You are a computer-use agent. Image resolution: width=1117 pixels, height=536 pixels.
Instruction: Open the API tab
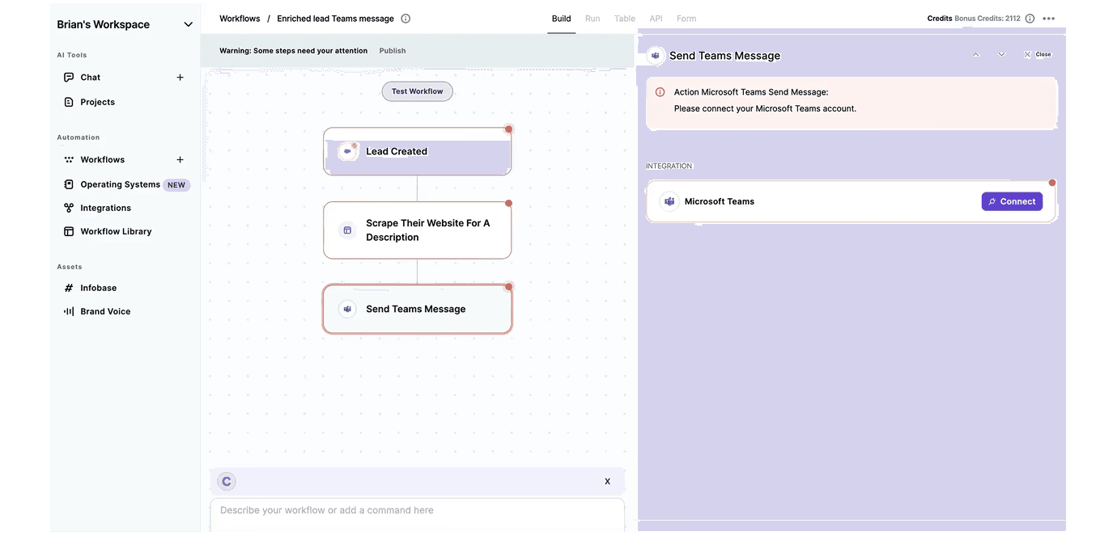click(656, 19)
